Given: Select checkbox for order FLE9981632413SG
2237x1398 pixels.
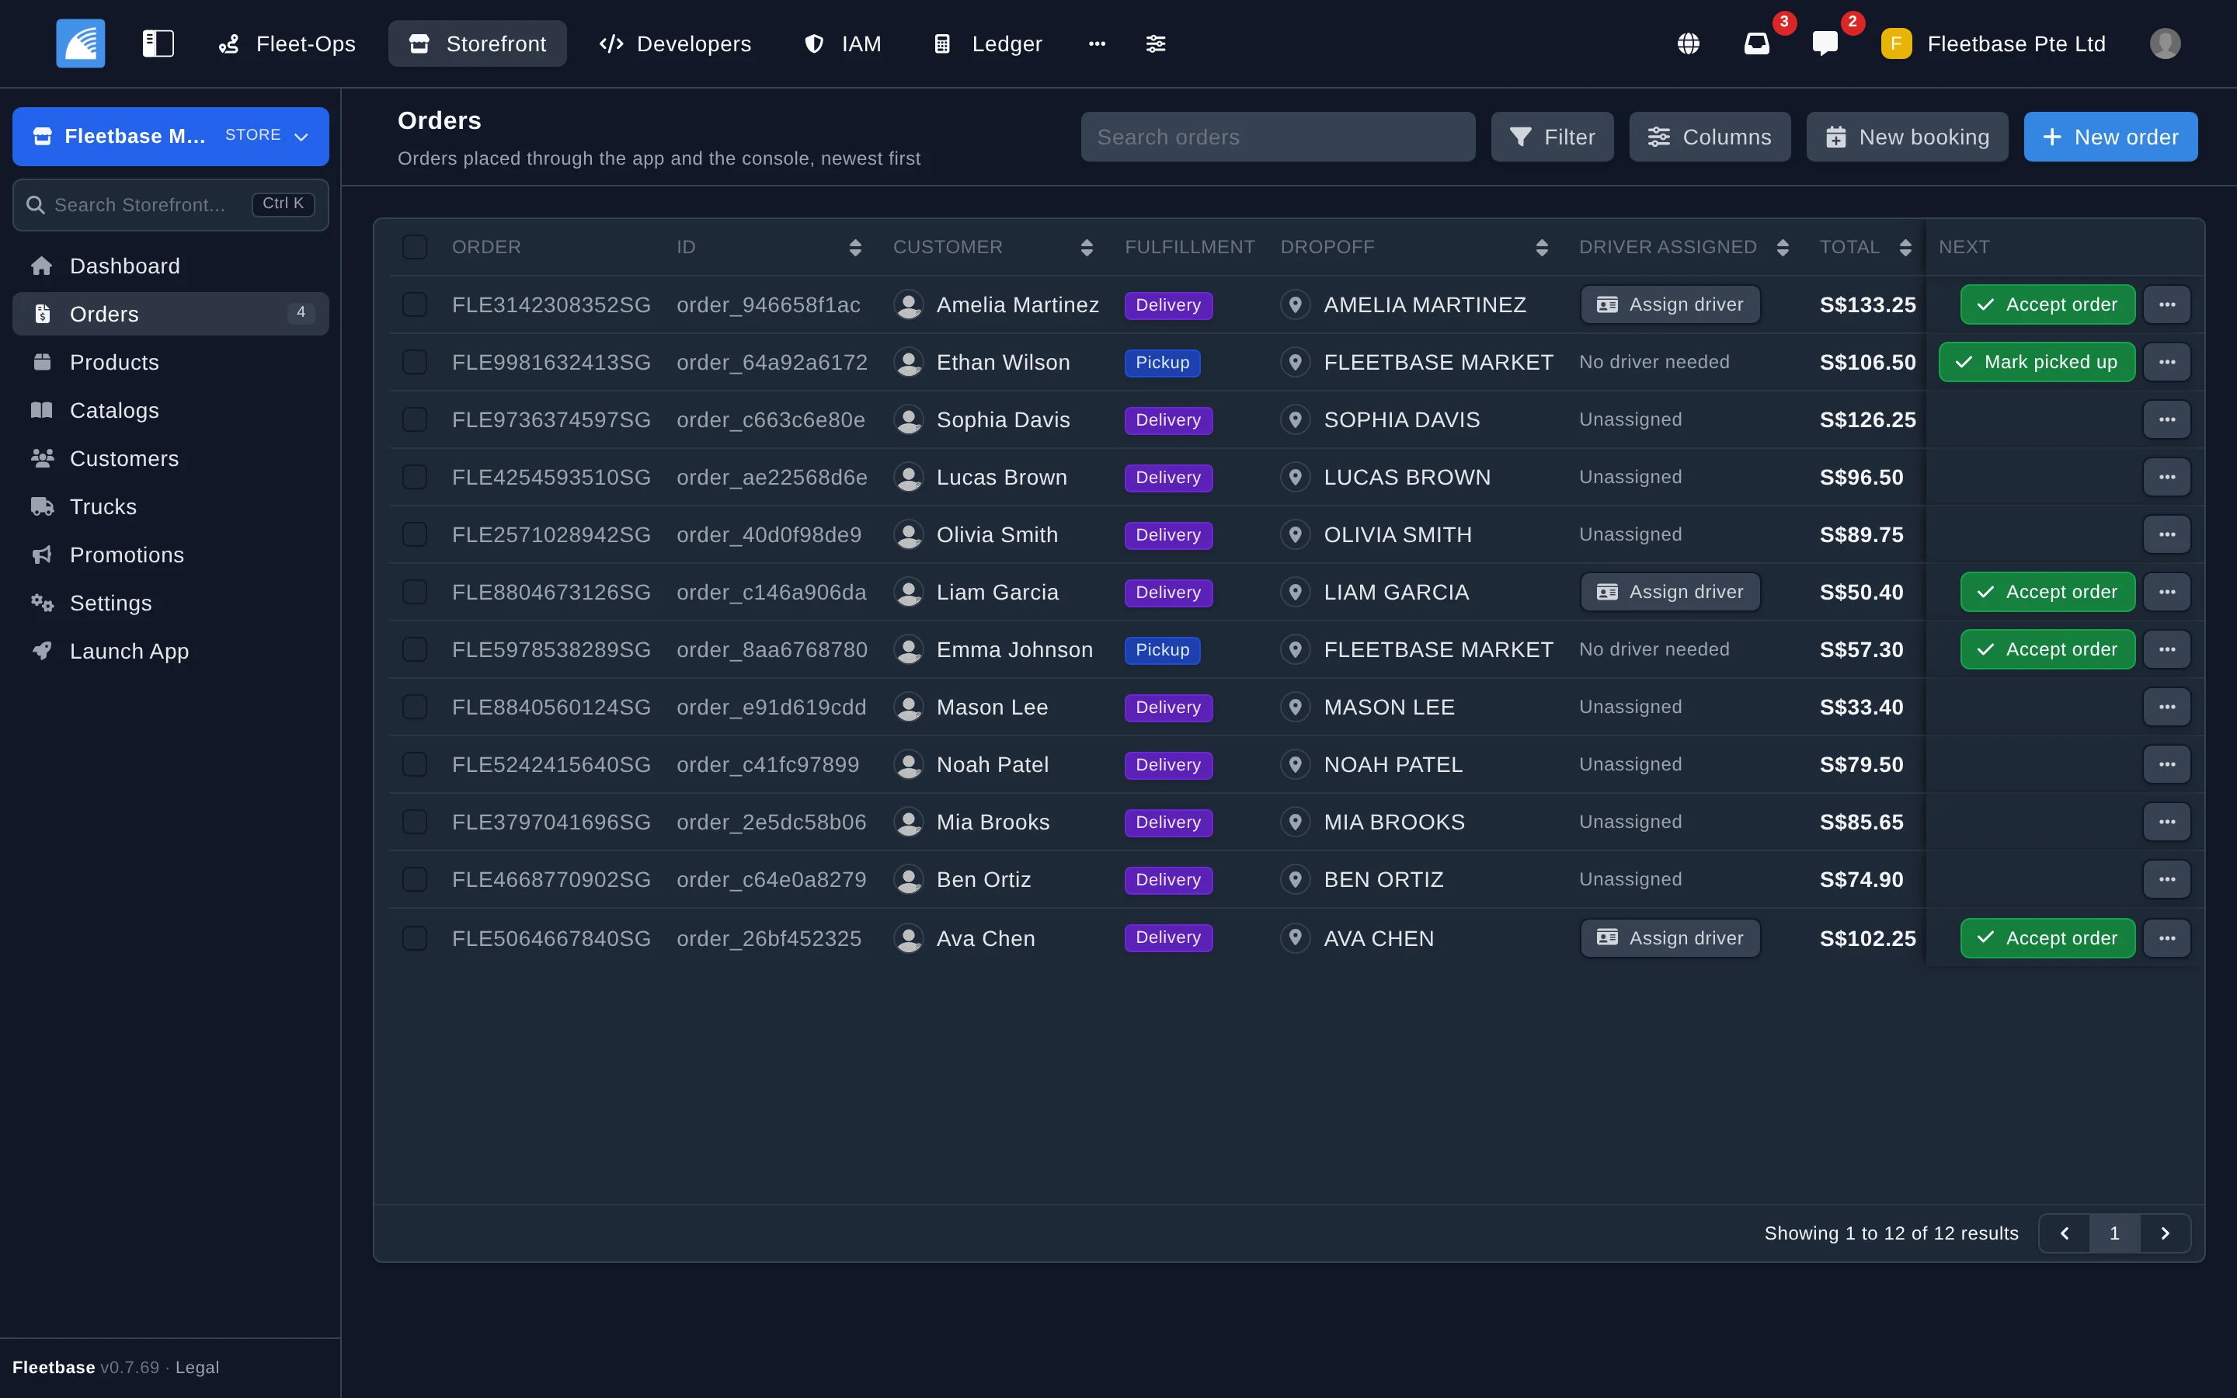Looking at the screenshot, I should tap(414, 363).
